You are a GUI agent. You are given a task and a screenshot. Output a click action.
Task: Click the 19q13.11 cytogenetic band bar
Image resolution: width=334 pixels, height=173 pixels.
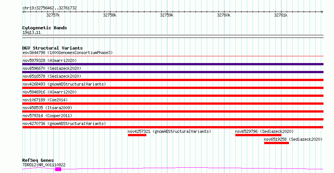173,36
